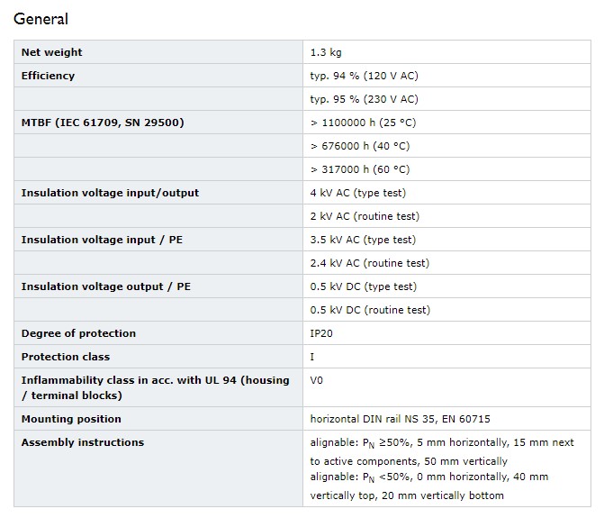Select the Assembly instructions row label
The height and width of the screenshot is (518, 604).
tap(83, 442)
